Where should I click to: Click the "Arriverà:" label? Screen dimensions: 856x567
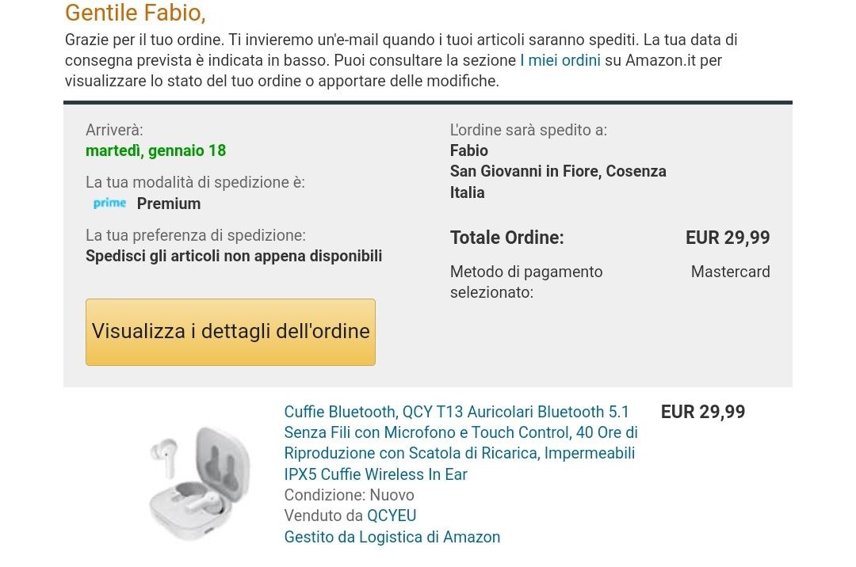pyautogui.click(x=114, y=130)
